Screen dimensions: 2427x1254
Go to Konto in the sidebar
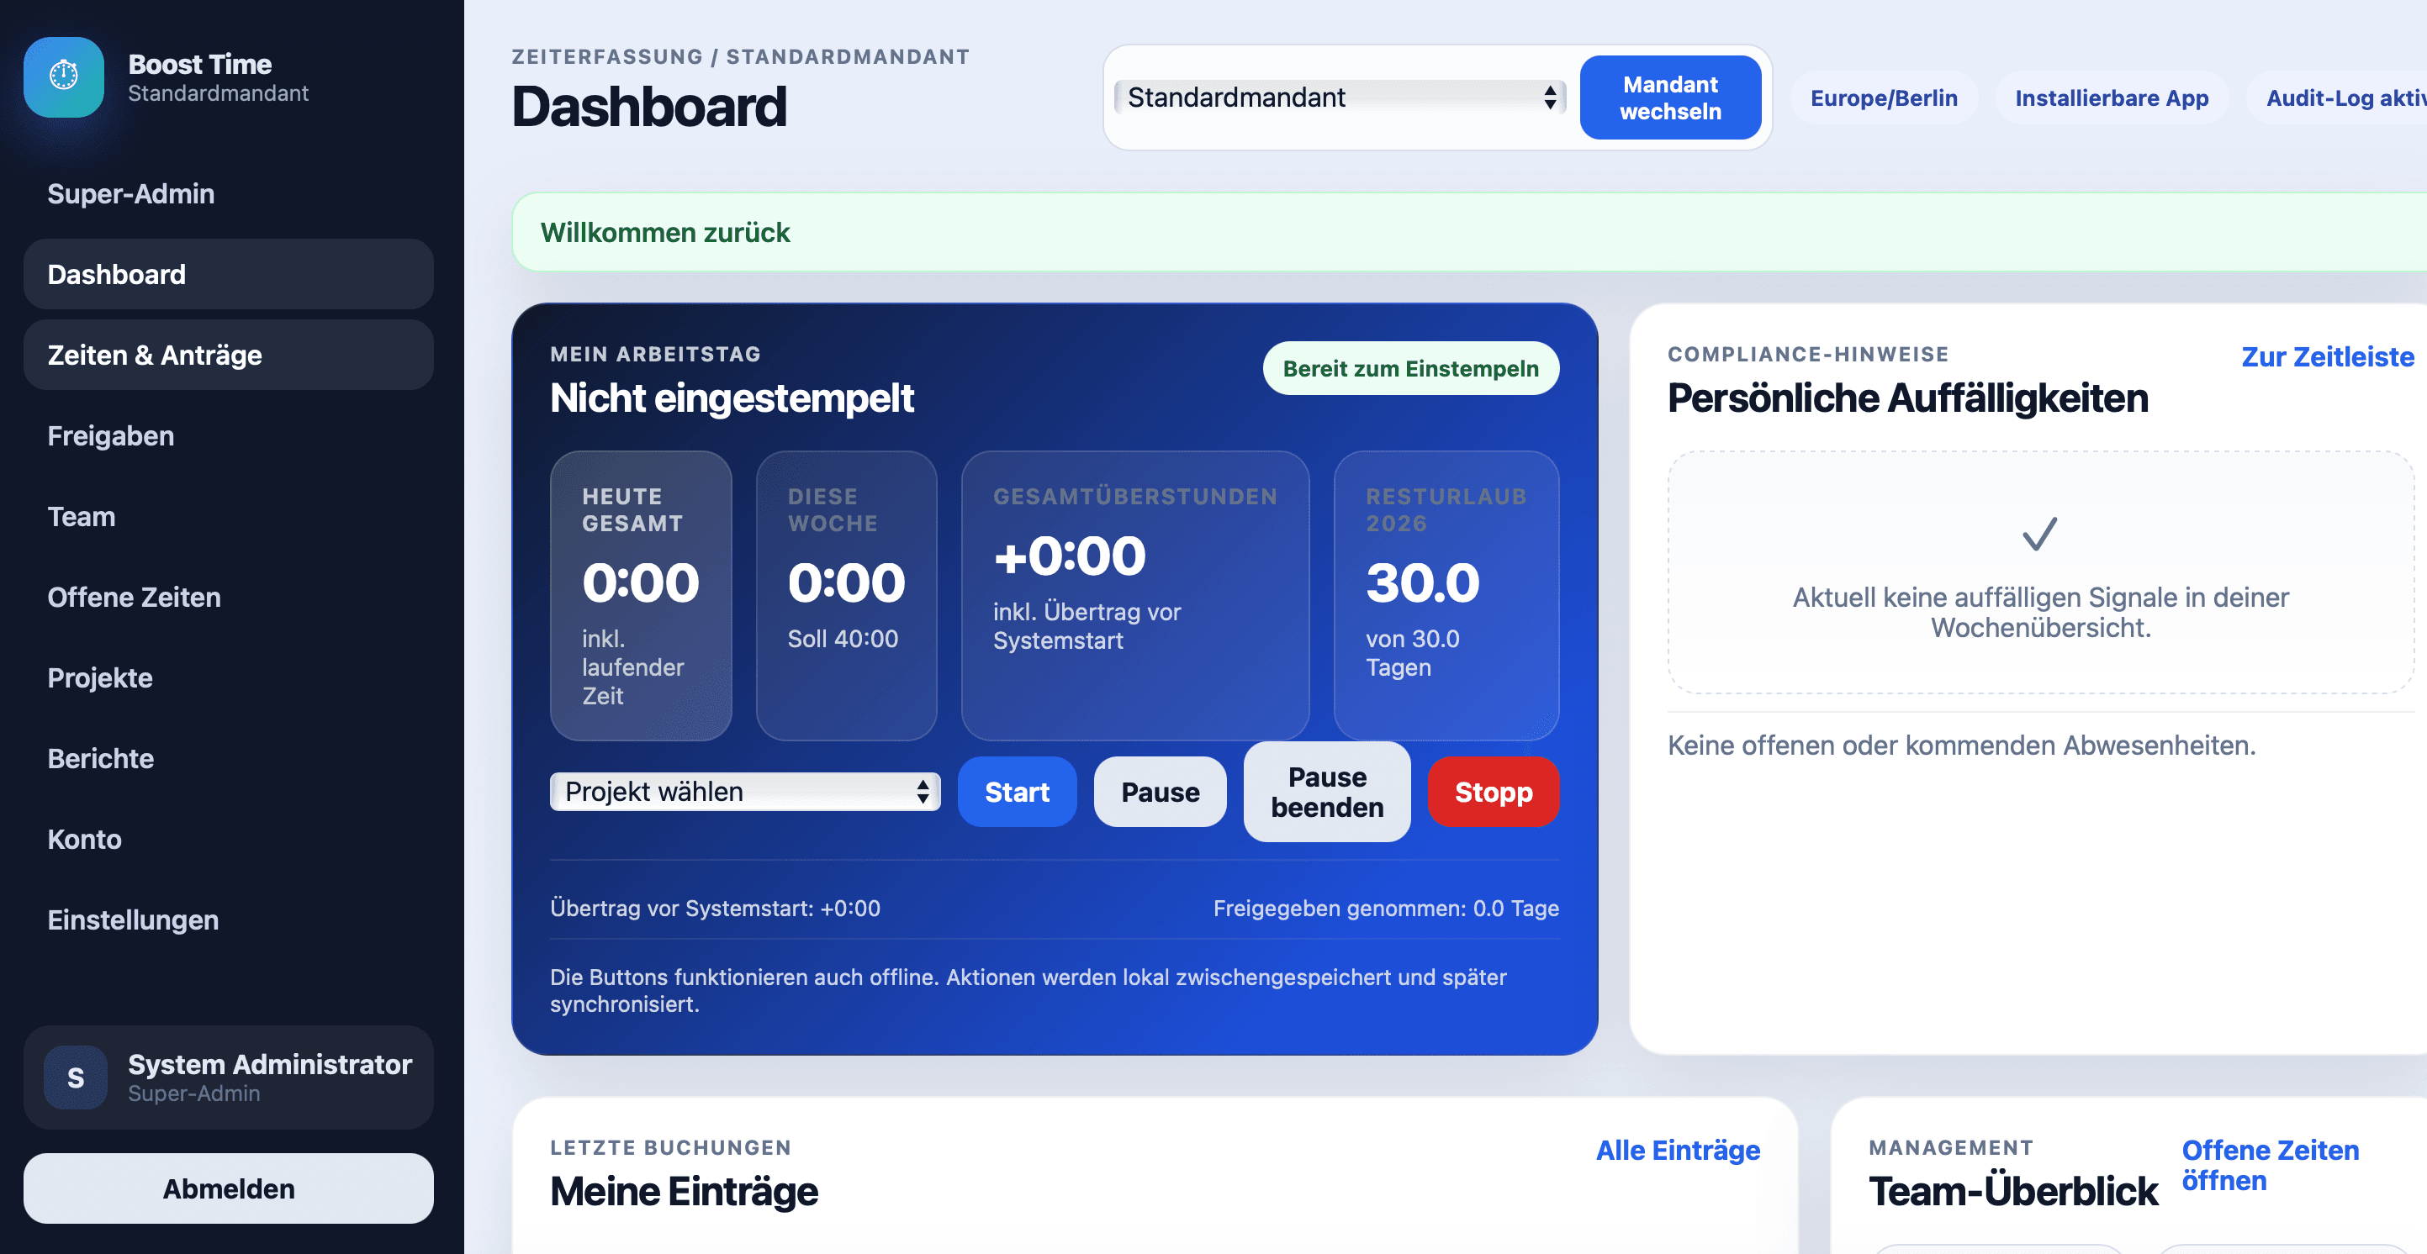click(x=228, y=839)
